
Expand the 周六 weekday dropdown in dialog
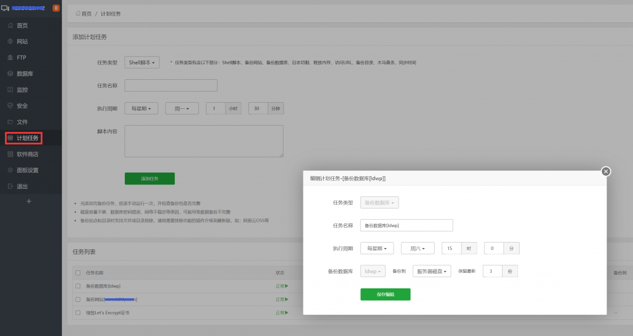point(417,248)
